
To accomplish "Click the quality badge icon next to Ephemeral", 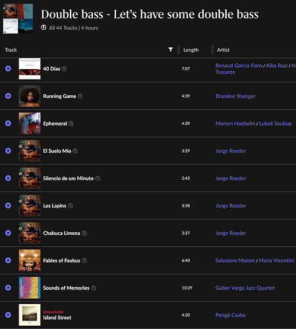I will tap(71, 124).
